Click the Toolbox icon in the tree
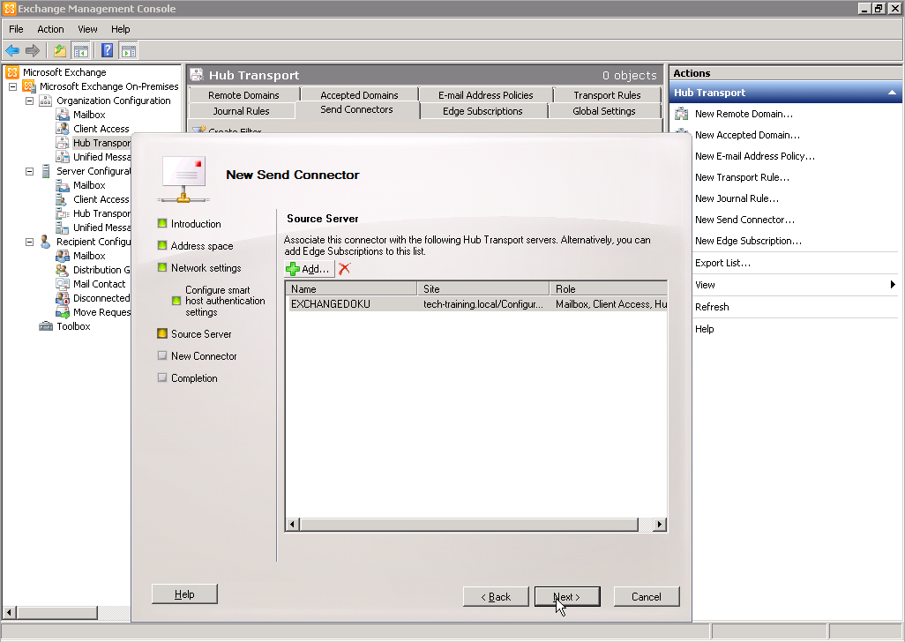The image size is (905, 642). [46, 326]
